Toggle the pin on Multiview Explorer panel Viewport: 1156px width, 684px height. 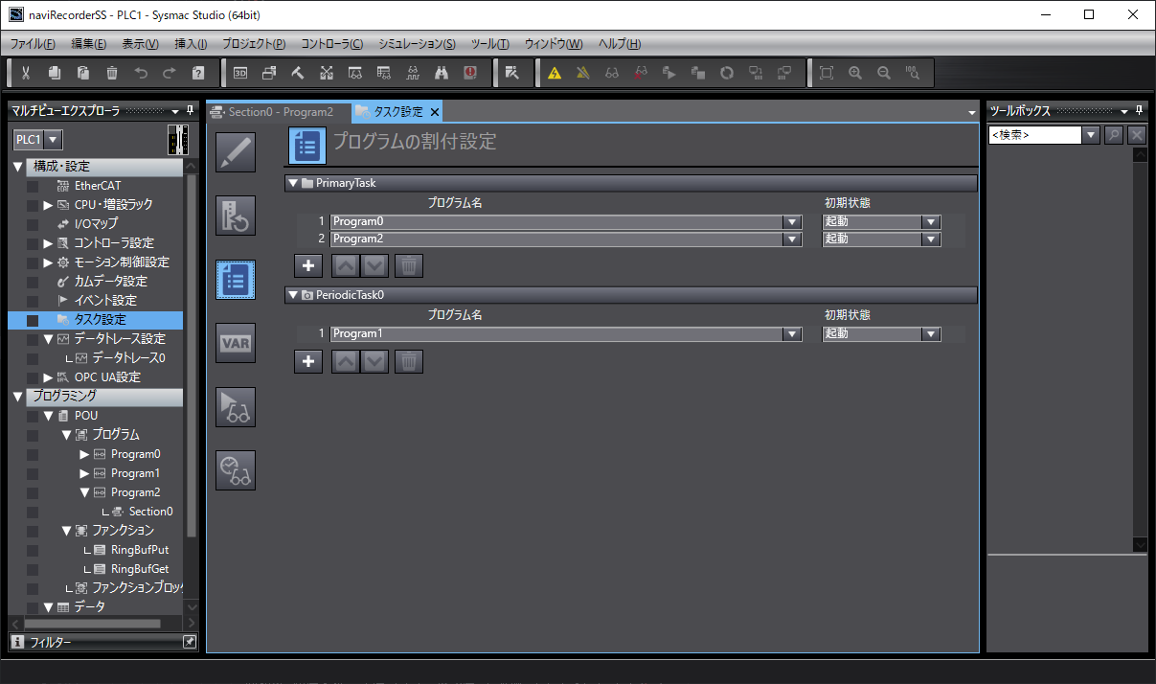[189, 111]
